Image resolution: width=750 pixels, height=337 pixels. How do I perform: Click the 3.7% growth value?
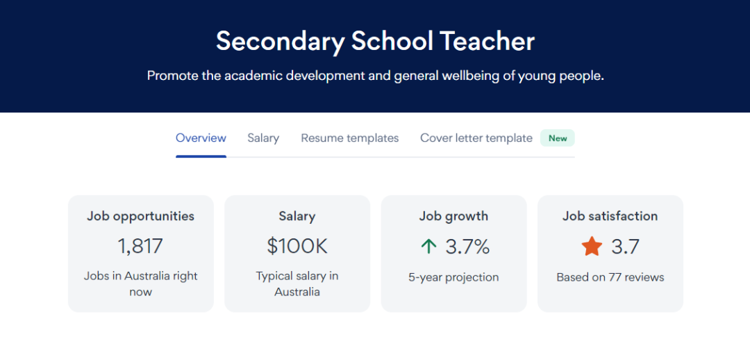click(x=467, y=247)
